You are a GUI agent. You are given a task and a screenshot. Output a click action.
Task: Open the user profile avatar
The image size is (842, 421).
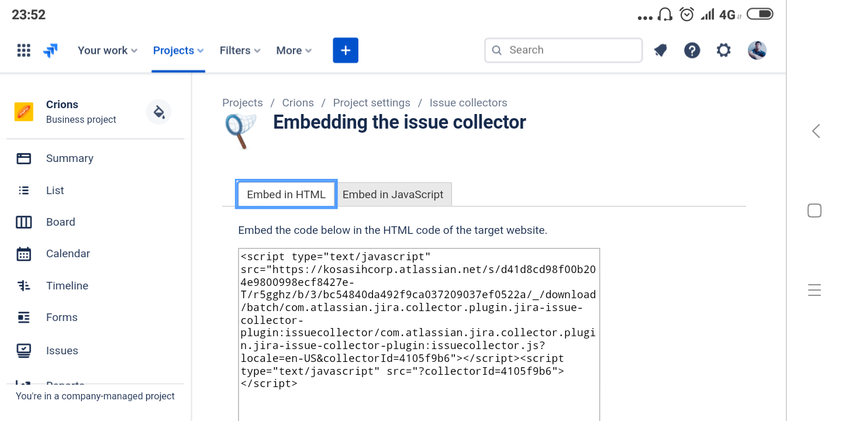757,50
